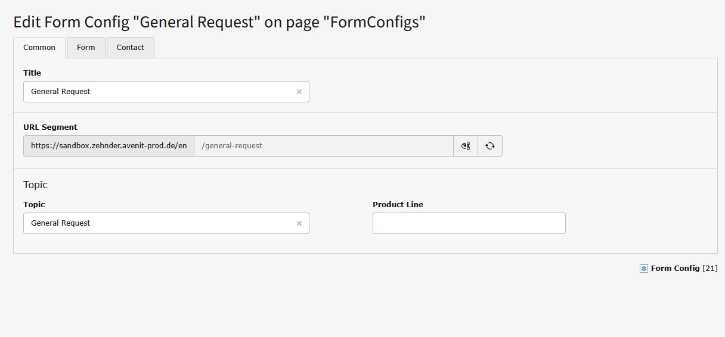Screen dimensions: 725x337
Task: Click the Edit Form Config page heading
Action: tap(219, 23)
